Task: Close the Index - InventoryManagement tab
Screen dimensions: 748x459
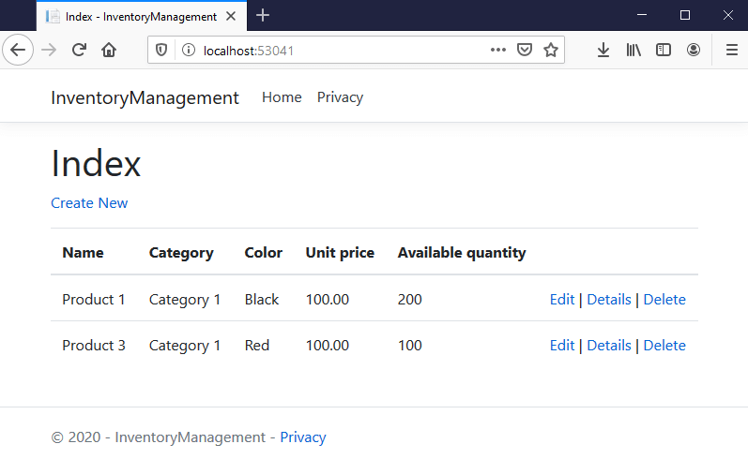Action: tap(231, 16)
